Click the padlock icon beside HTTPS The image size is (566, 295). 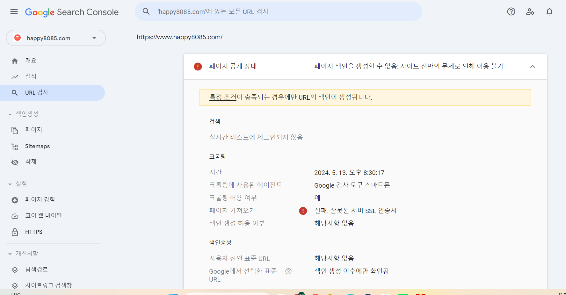(x=15, y=232)
